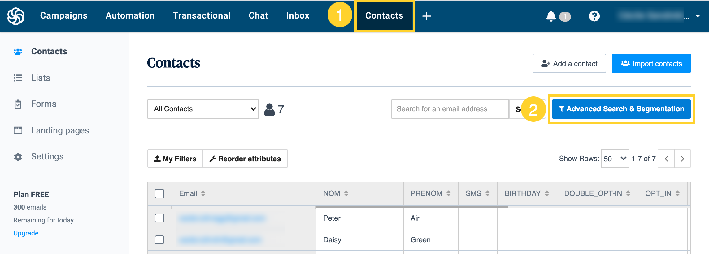Expand the account menu arrow
This screenshot has width=709, height=254.
[698, 16]
